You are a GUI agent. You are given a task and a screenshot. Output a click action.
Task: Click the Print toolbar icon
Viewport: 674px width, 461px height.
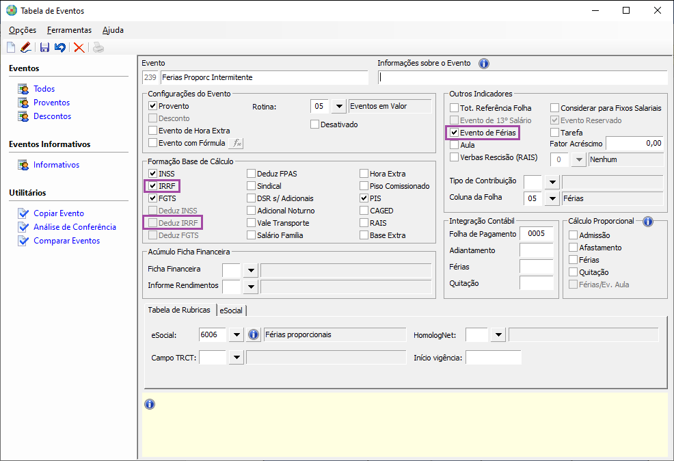pos(98,47)
